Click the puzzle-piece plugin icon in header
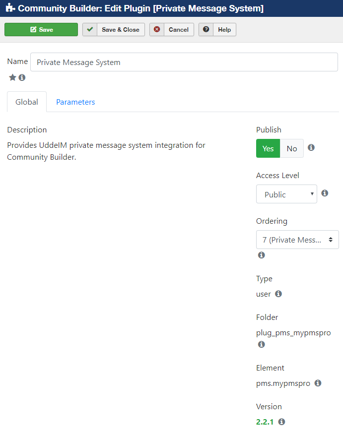 pyautogui.click(x=10, y=8)
